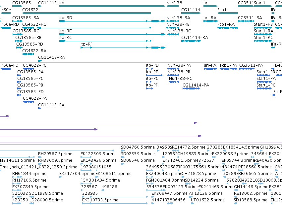282x205 pixels.
Task: Select the CG13585-RD transcript
Action: [x=20, y=48]
